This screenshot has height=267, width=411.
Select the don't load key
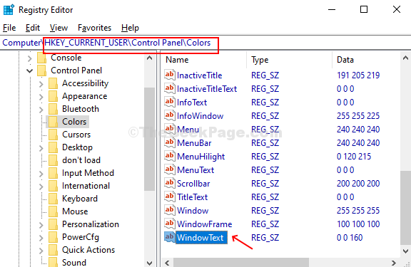click(x=81, y=160)
